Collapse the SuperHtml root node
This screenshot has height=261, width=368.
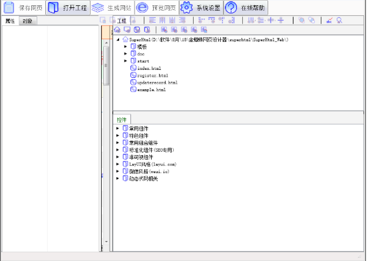(118, 39)
